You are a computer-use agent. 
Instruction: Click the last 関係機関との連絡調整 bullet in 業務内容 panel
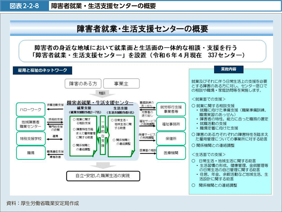[193, 185]
